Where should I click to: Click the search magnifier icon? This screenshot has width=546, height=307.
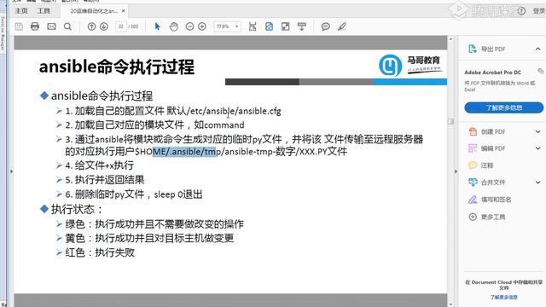click(x=68, y=26)
